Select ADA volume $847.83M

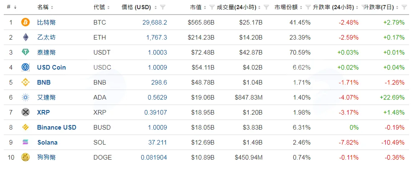click(x=249, y=97)
